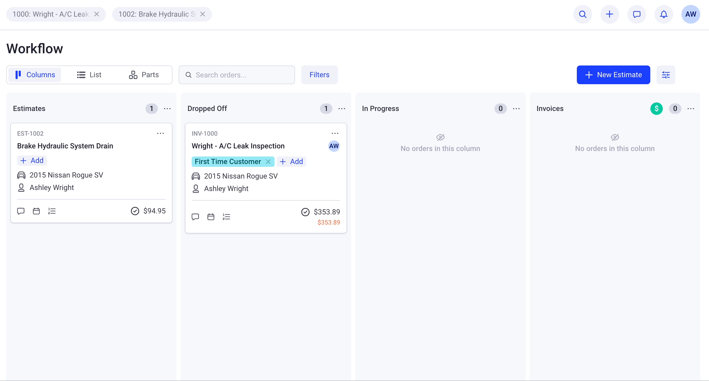This screenshot has width=709, height=381.
Task: Open the EST-1002 card actions menu
Action: click(x=160, y=133)
